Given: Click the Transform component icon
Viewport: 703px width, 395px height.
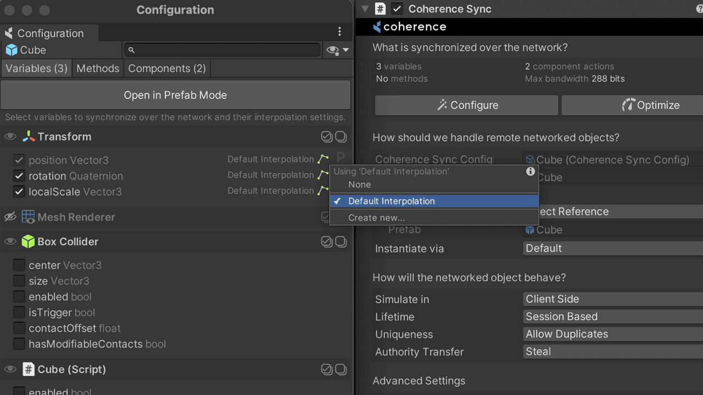Looking at the screenshot, I should click(29, 137).
